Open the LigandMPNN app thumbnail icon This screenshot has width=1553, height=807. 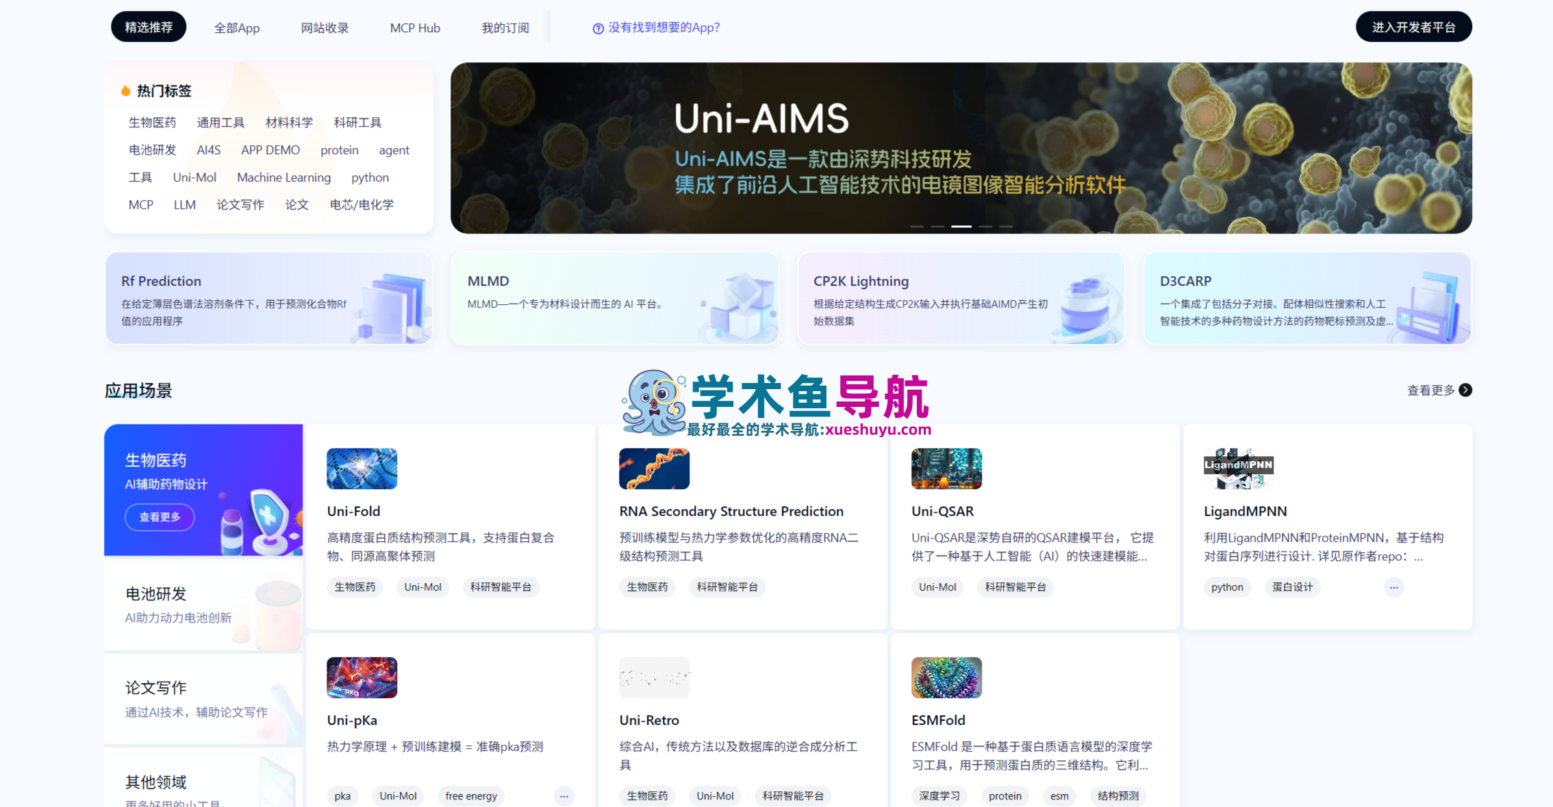click(1239, 469)
